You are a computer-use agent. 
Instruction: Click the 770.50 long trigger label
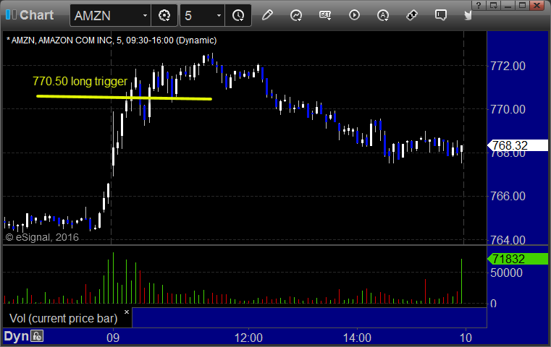[x=80, y=82]
